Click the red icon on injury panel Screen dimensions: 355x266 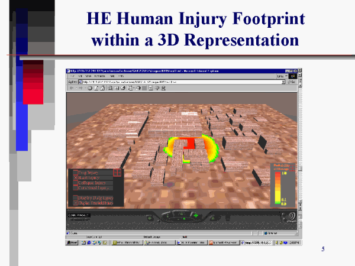point(117,173)
